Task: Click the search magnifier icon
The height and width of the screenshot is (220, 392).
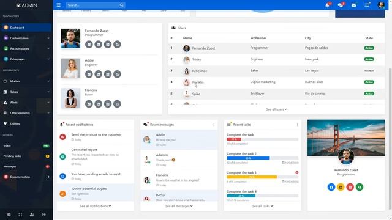Action: point(121,5)
